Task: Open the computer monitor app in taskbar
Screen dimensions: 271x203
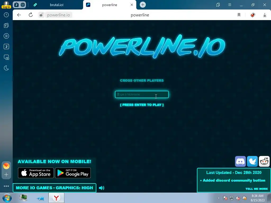Action: pos(24,198)
